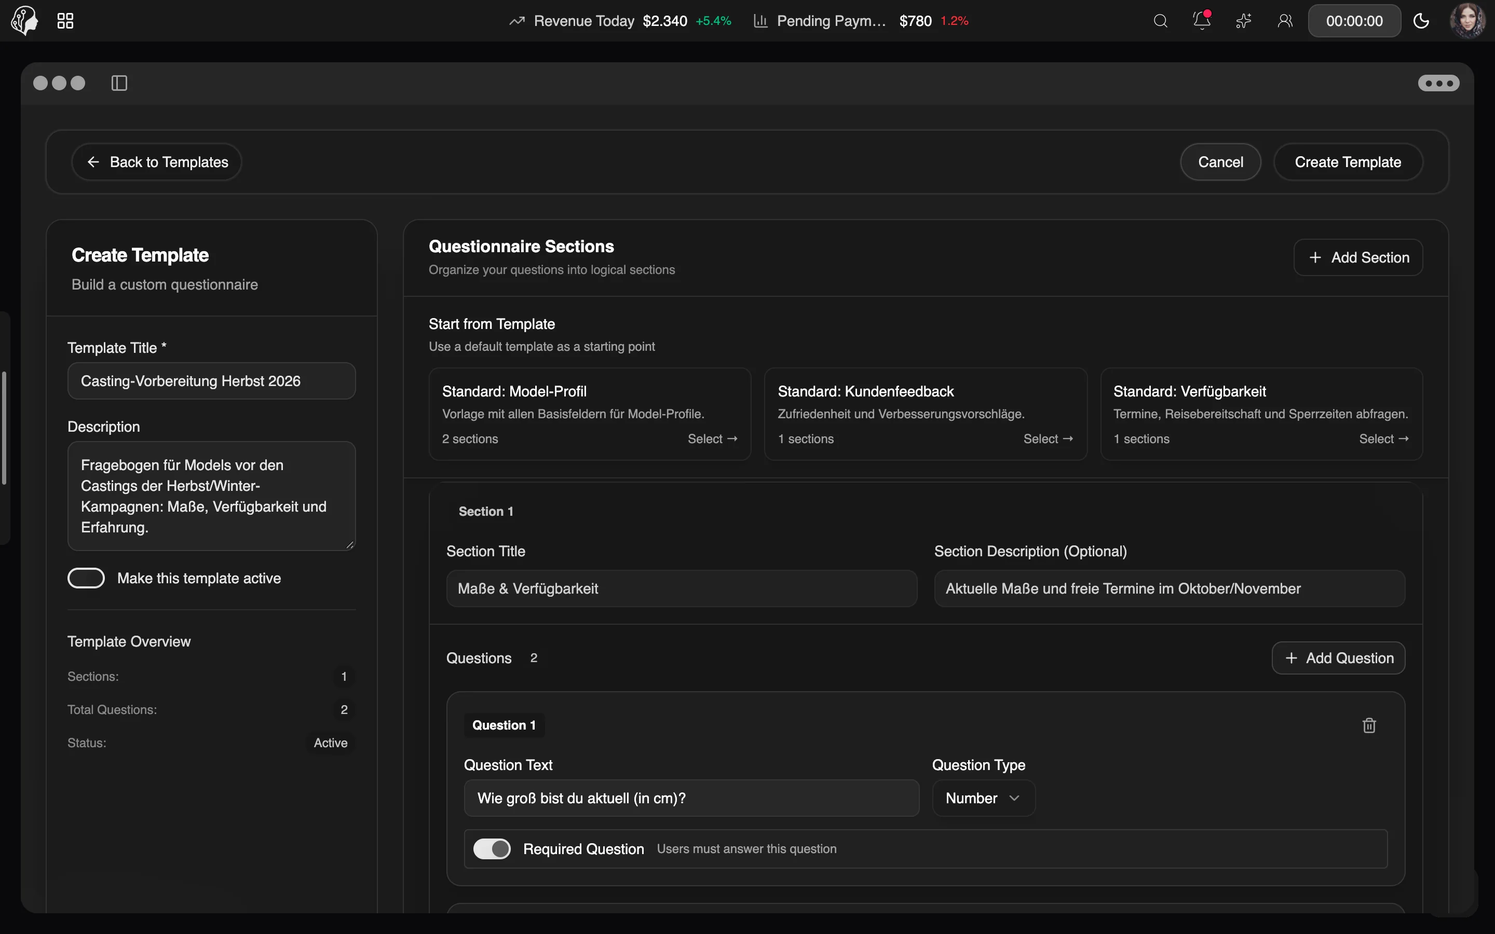Screen dimensions: 1495x934
Task: Select the Standard: Kundenfeedback template
Action: point(926,414)
